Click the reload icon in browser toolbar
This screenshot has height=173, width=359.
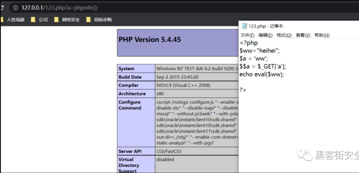pos(2,8)
